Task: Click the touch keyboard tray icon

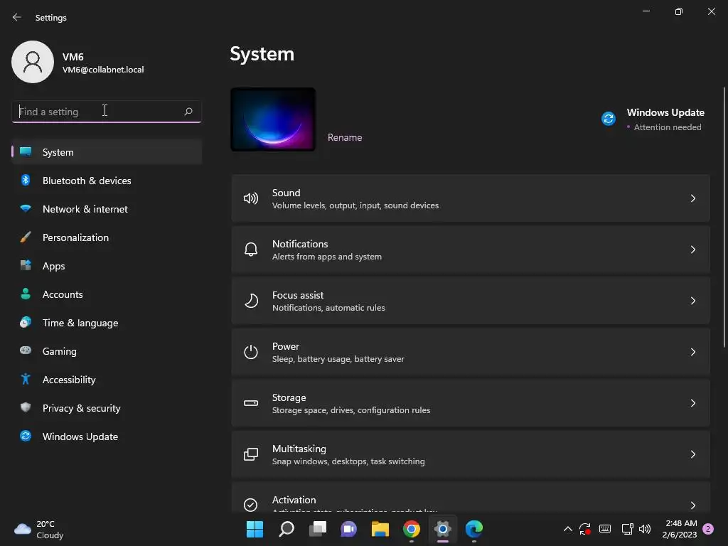Action: point(605,529)
